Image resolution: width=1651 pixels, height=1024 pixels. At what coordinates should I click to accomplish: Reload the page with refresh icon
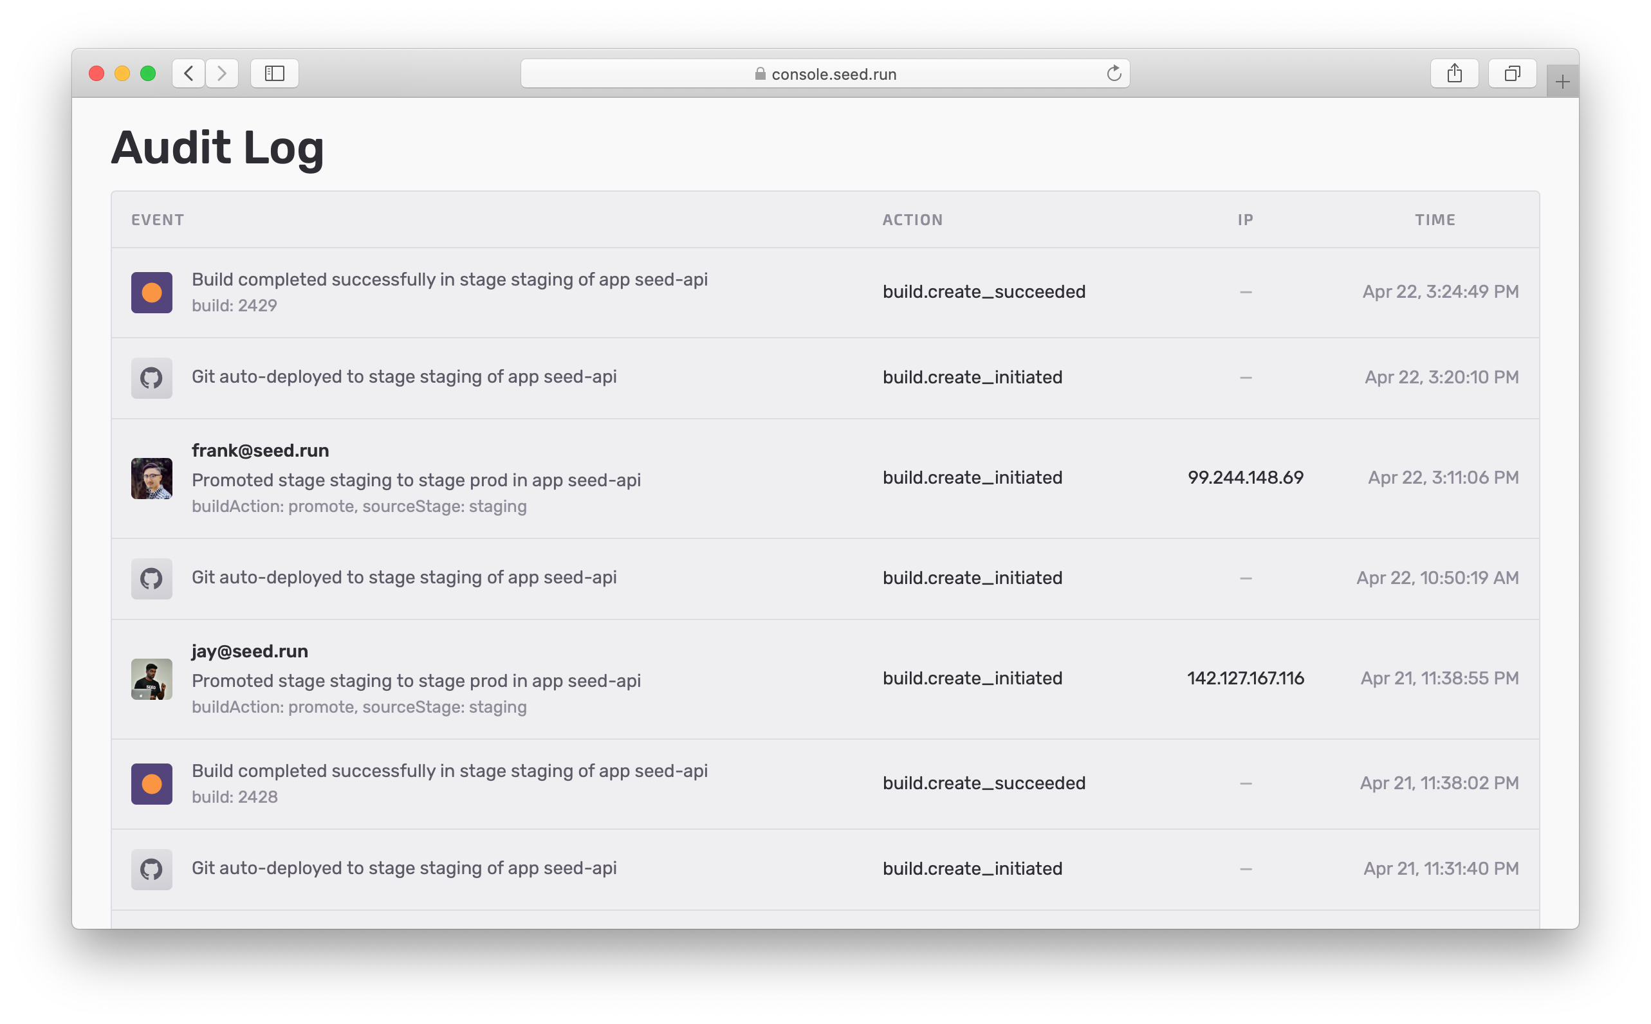[1114, 73]
